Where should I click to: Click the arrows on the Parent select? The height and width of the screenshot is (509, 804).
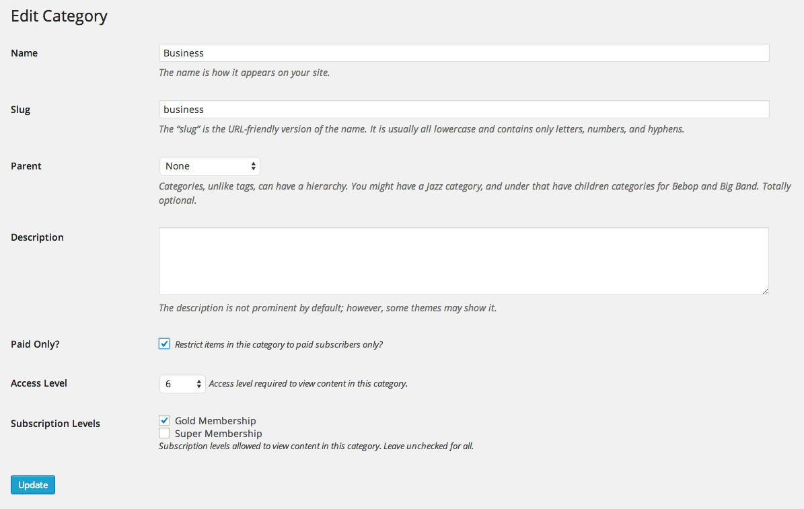[253, 166]
